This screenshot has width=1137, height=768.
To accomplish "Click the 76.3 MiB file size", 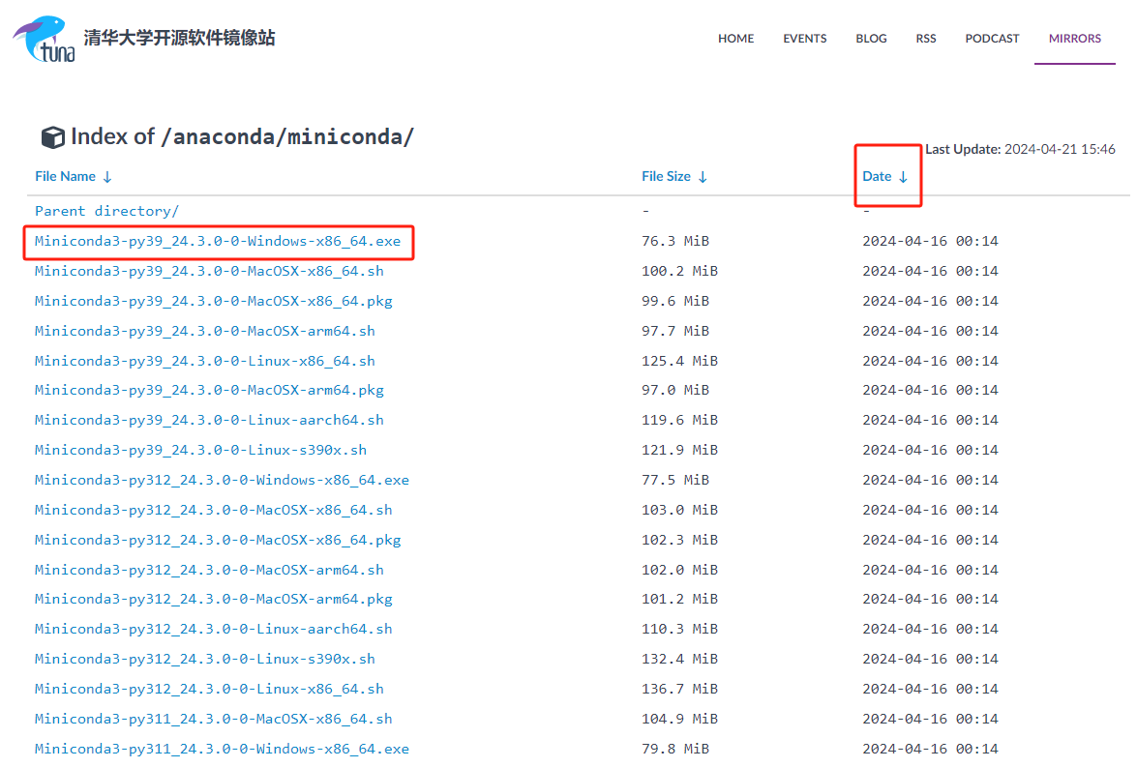I will pos(675,241).
